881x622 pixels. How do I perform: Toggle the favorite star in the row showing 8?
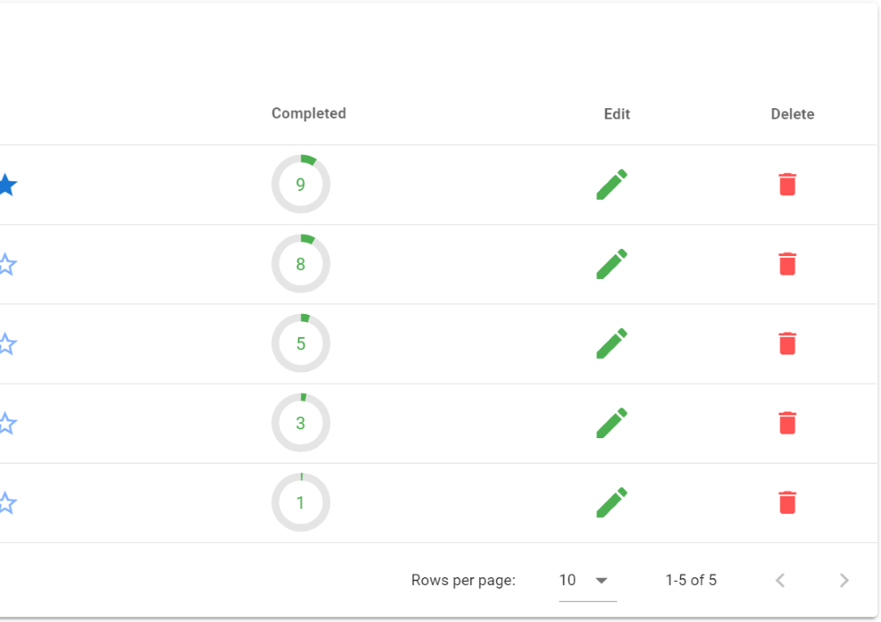click(6, 264)
